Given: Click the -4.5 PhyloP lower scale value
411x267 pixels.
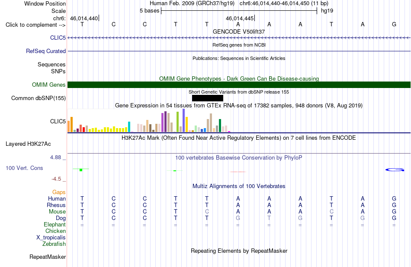Looking at the screenshot, I should pos(56,179).
